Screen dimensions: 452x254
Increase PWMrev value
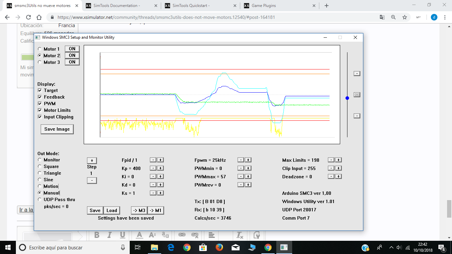click(248, 185)
